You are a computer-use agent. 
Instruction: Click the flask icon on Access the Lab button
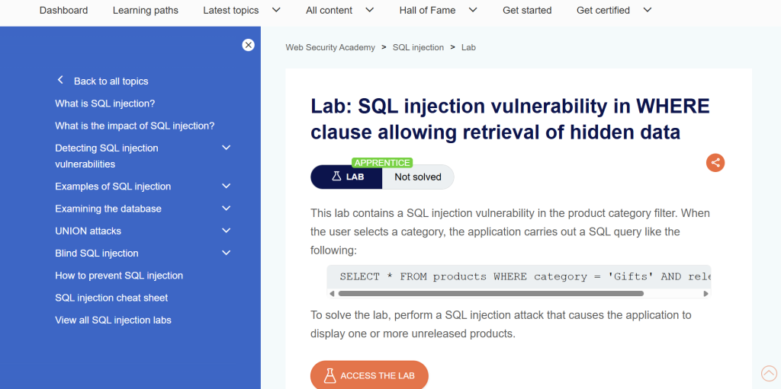(329, 375)
